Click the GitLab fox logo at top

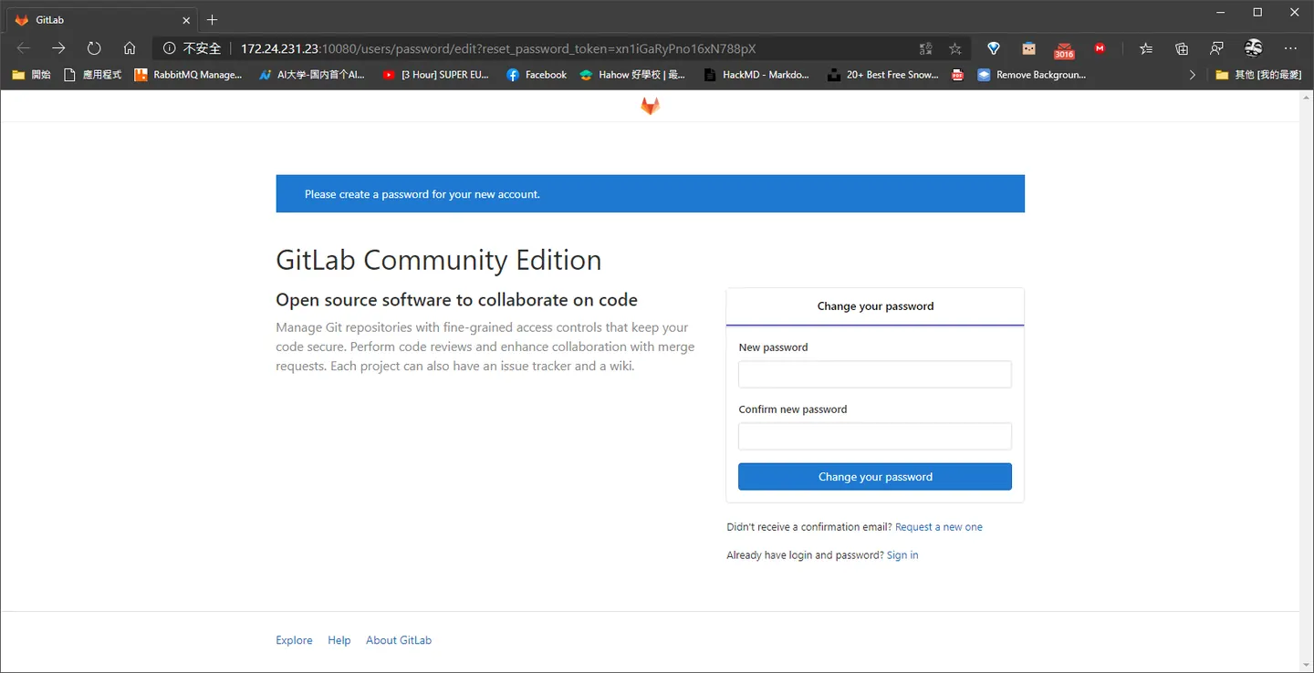click(650, 107)
